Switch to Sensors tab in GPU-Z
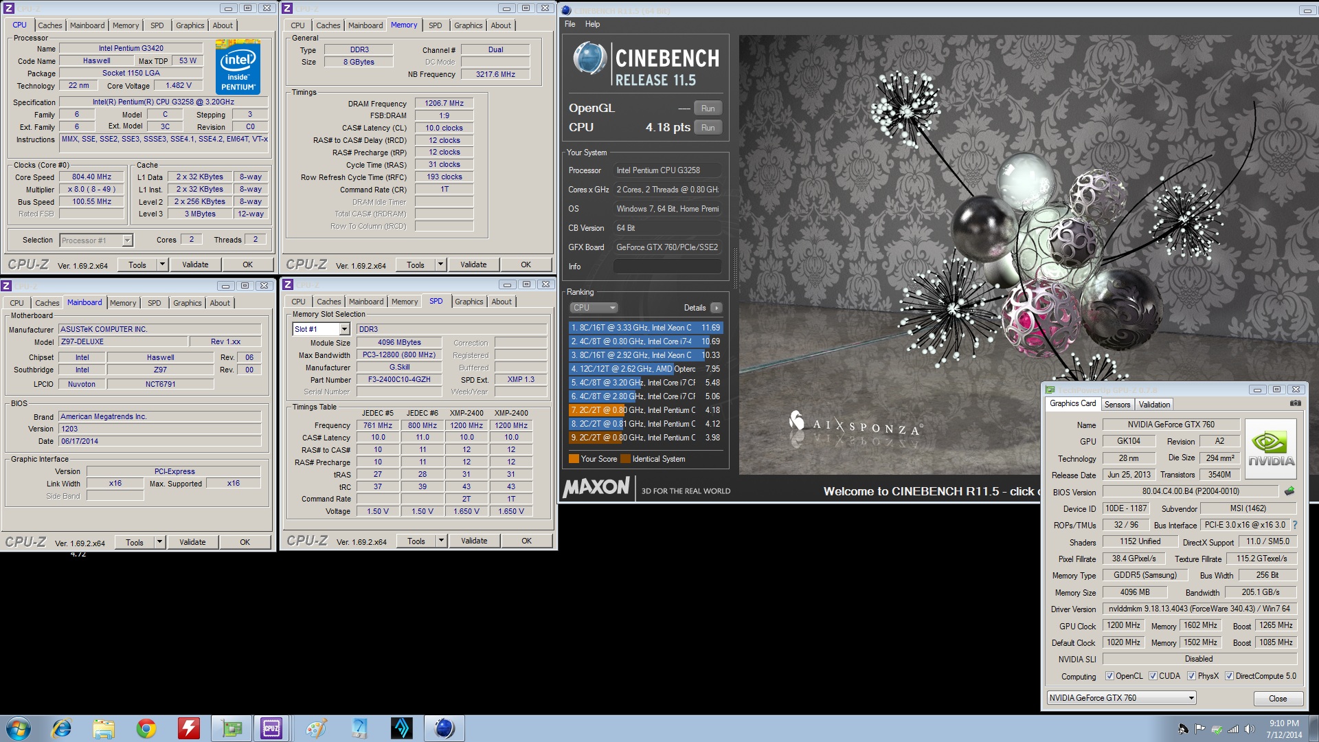Viewport: 1319px width, 742px height. tap(1117, 405)
